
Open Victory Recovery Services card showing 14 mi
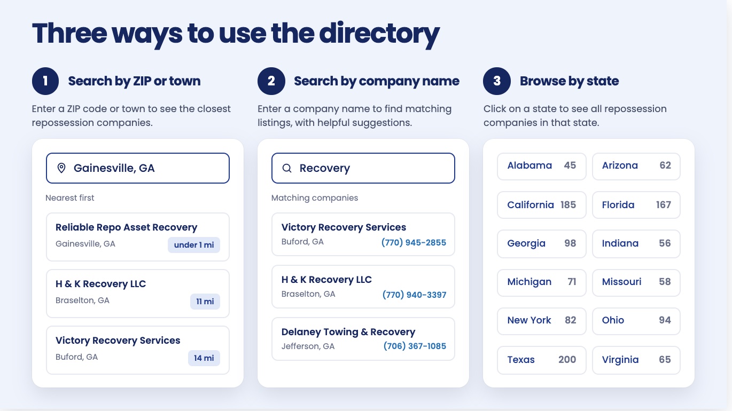138,350
